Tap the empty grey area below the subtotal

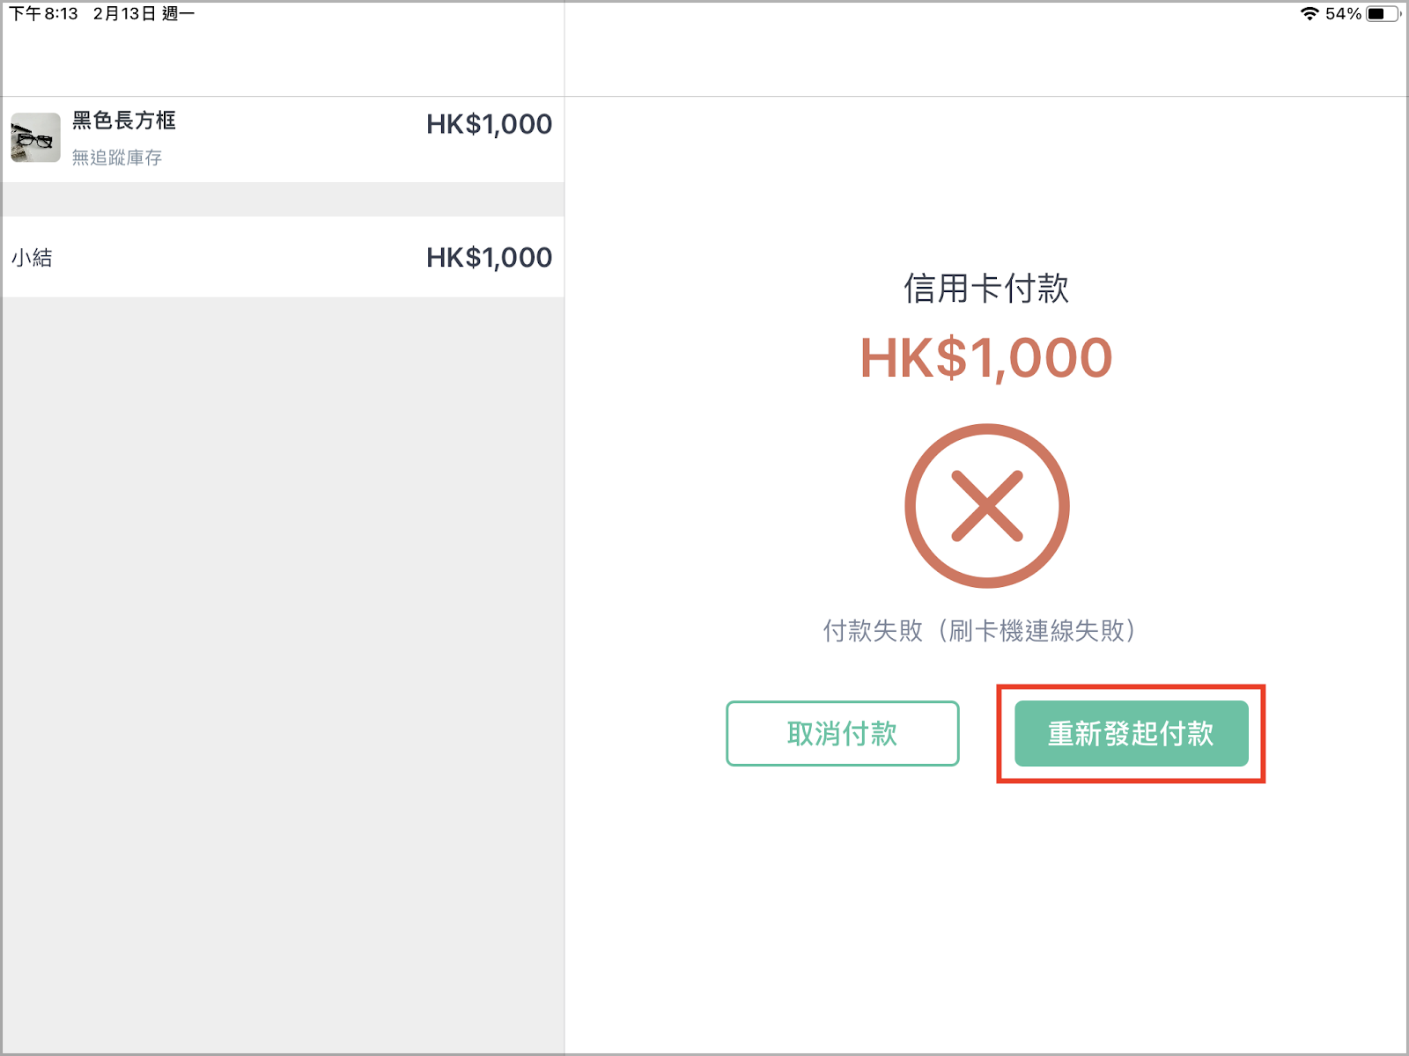[x=283, y=674]
